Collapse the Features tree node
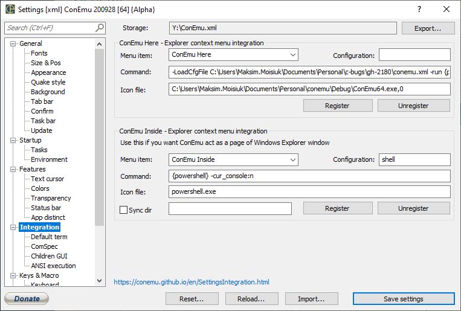The width and height of the screenshot is (461, 311). coord(13,169)
